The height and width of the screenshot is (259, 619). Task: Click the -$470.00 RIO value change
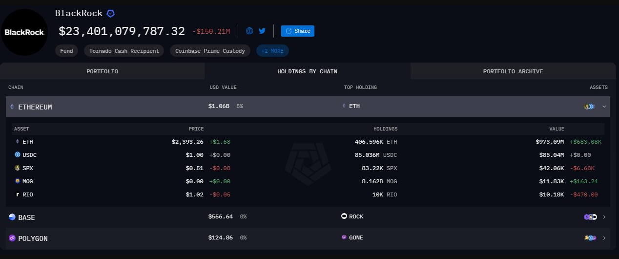(583, 194)
